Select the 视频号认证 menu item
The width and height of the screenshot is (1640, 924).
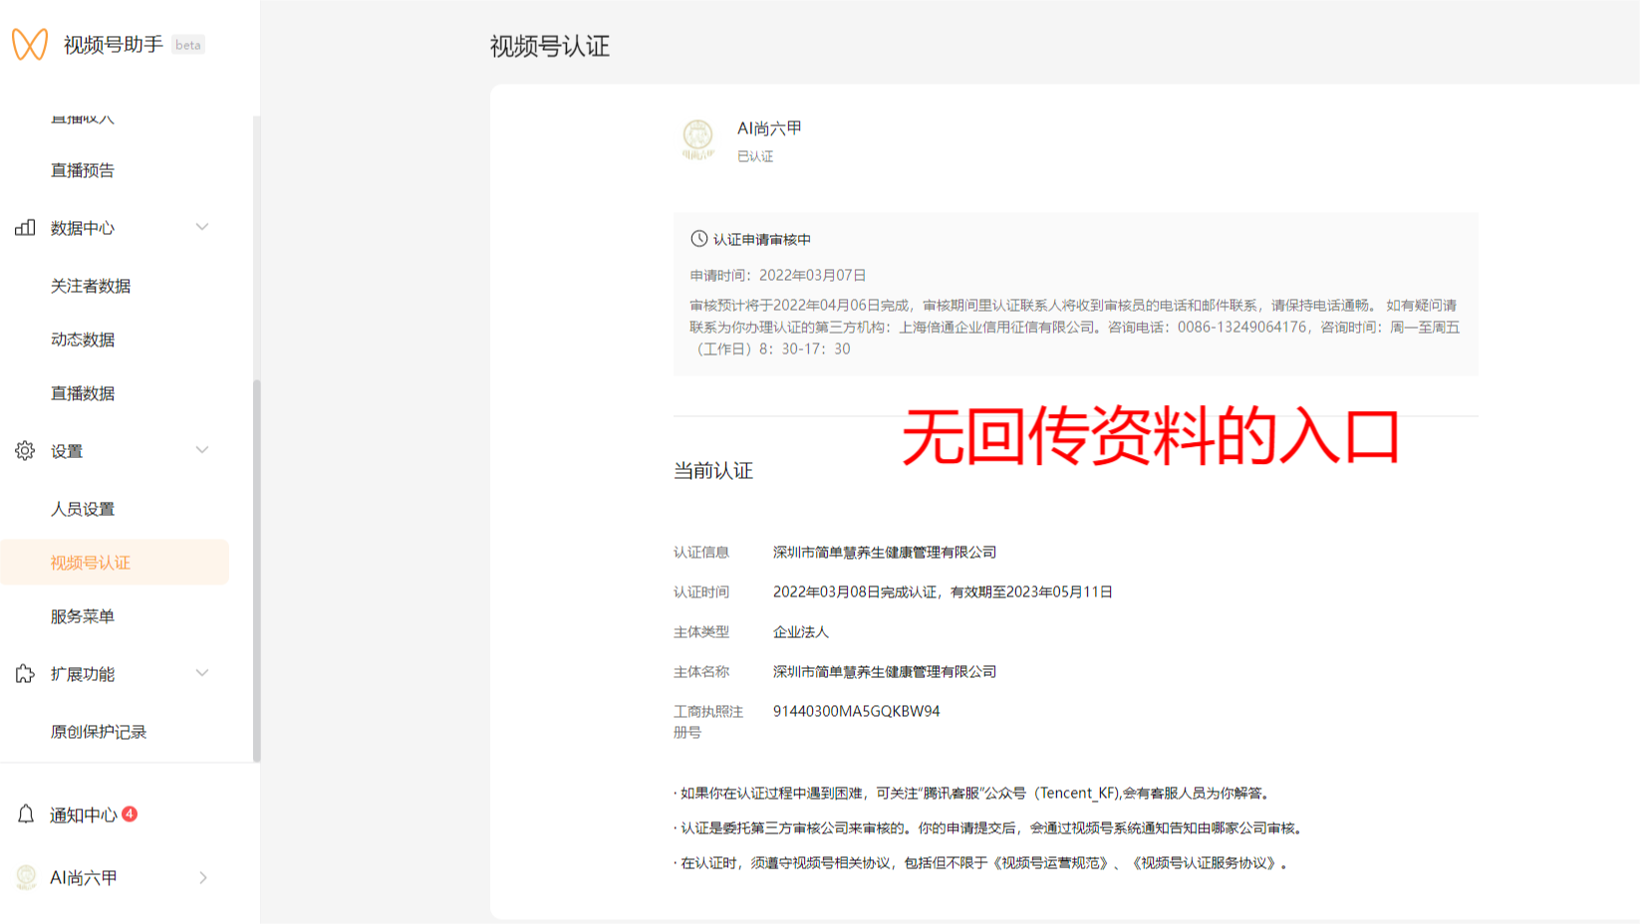tap(115, 563)
